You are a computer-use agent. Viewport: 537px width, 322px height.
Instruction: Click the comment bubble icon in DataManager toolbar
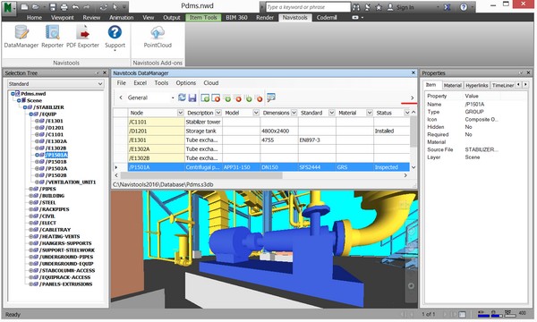click(x=271, y=97)
